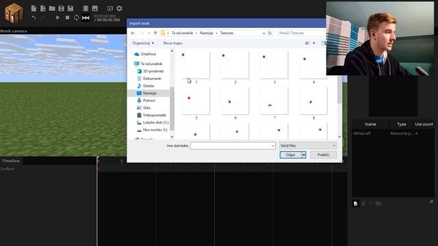This screenshot has width=438, height=246.
Task: Open a project with the folder icon
Action: [x=52, y=8]
